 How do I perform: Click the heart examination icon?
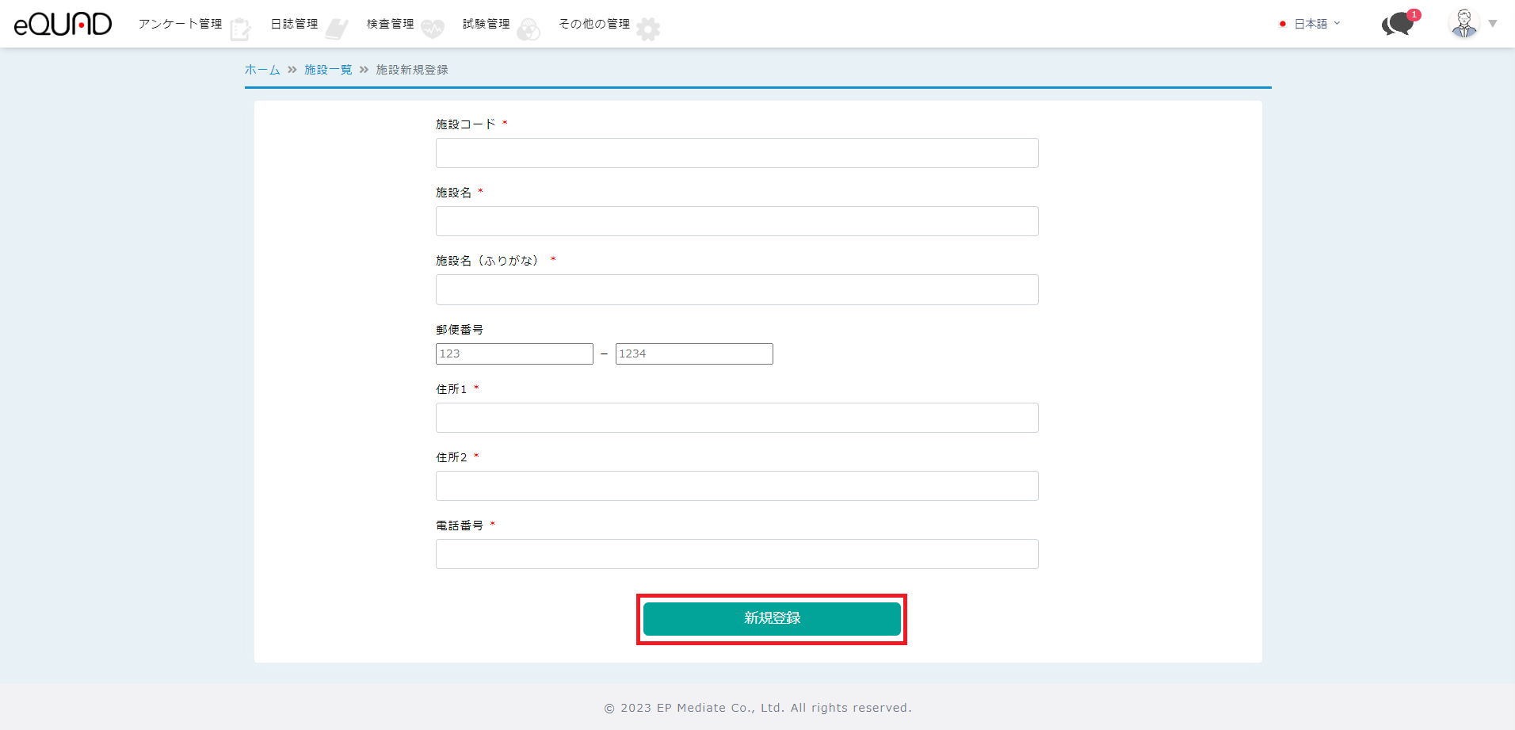(433, 29)
